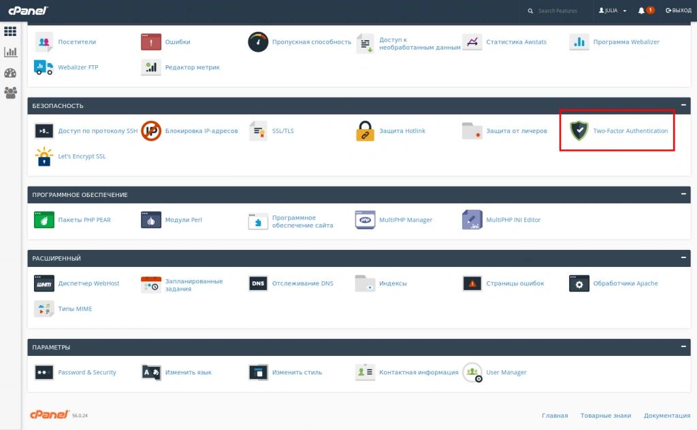The width and height of the screenshot is (697, 430).
Task: Collapse the РАСШИРЕННЫЙ section
Action: (683, 257)
